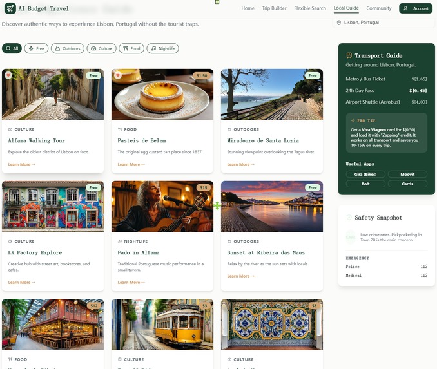
Task: Open the Moovit app button
Action: 407,175
